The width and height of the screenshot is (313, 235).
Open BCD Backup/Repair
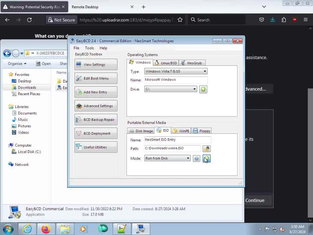96,120
